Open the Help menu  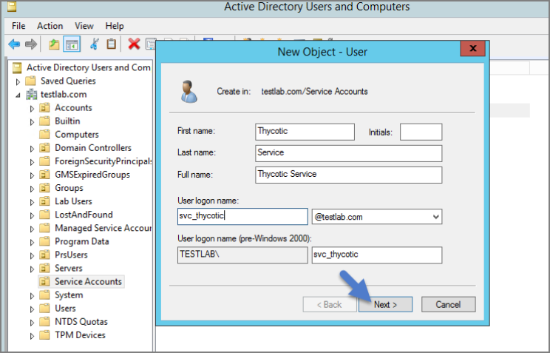click(x=115, y=26)
